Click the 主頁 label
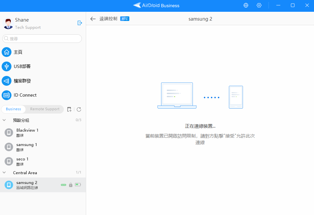Viewport: 314px width, 215px height. 18,52
